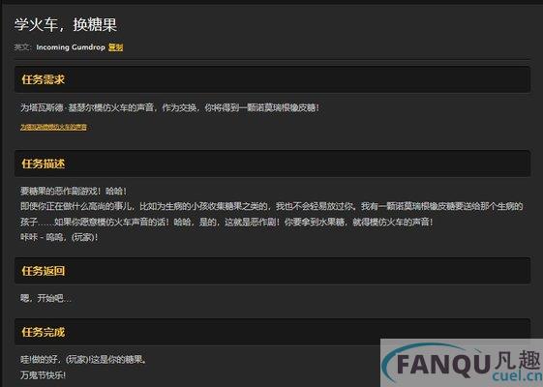
Task: Click the FANQU watermark logo text
Action: (x=444, y=365)
